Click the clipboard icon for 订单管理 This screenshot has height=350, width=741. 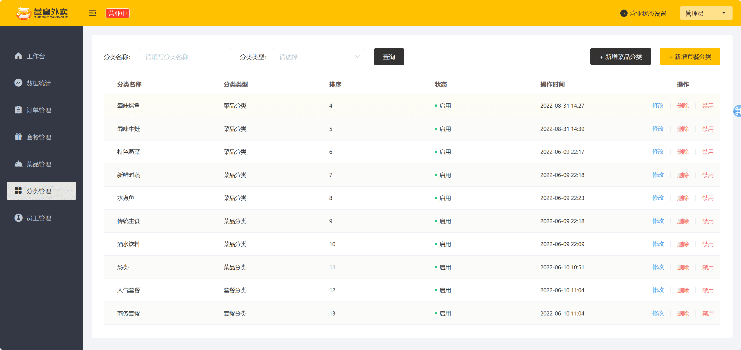(x=18, y=110)
